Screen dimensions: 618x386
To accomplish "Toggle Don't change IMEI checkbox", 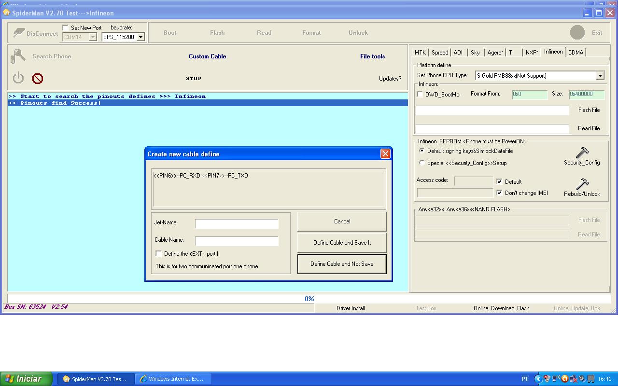I will coord(499,193).
